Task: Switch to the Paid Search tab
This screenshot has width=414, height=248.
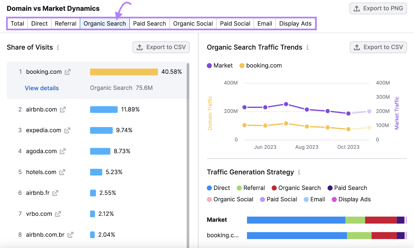Action: 150,23
